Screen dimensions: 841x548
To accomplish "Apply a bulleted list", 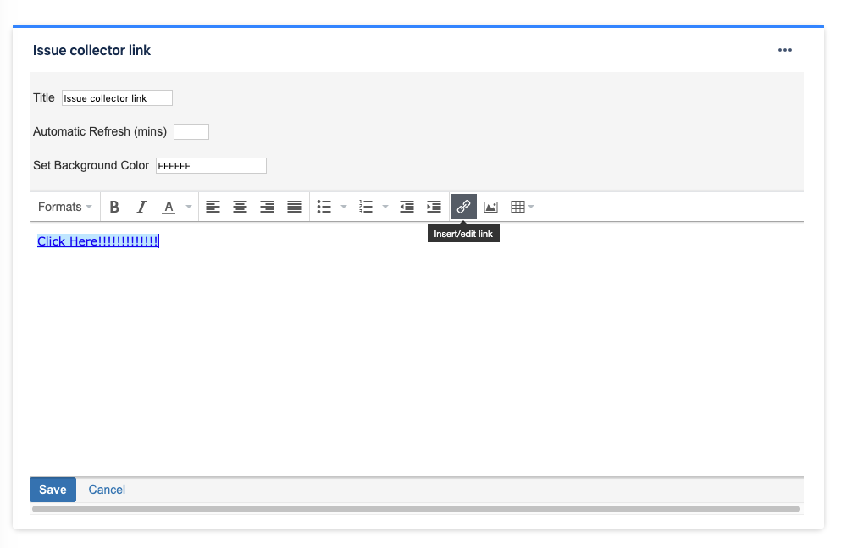I will tap(324, 206).
